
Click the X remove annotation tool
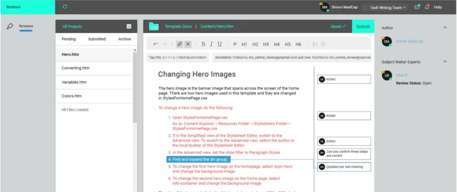tap(188, 44)
